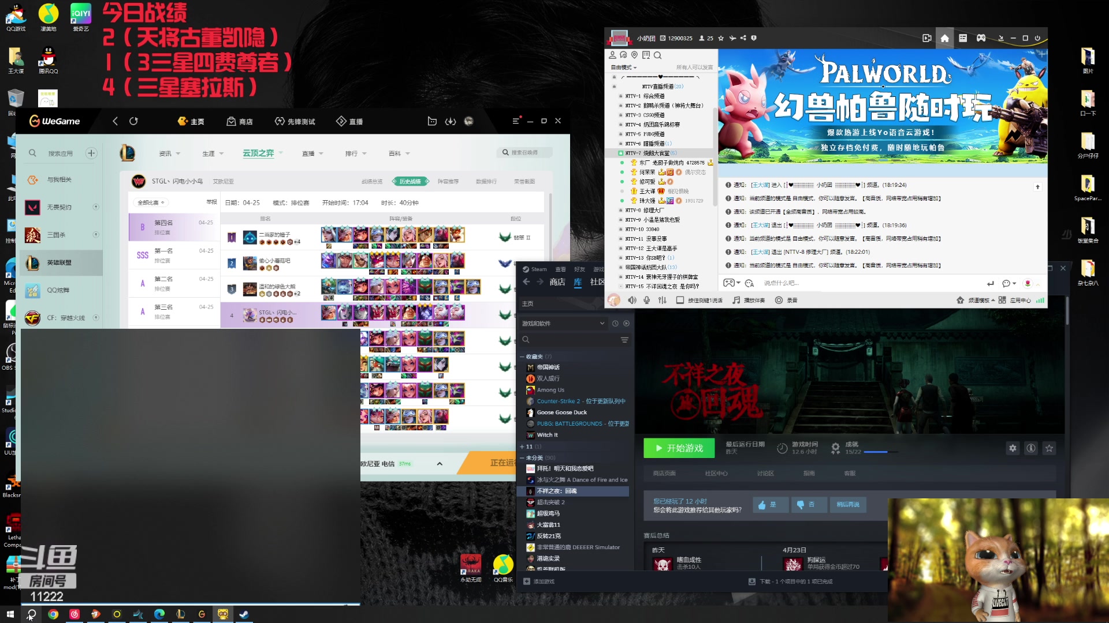
Task: Recommend the game with the 是 button
Action: pos(770,505)
